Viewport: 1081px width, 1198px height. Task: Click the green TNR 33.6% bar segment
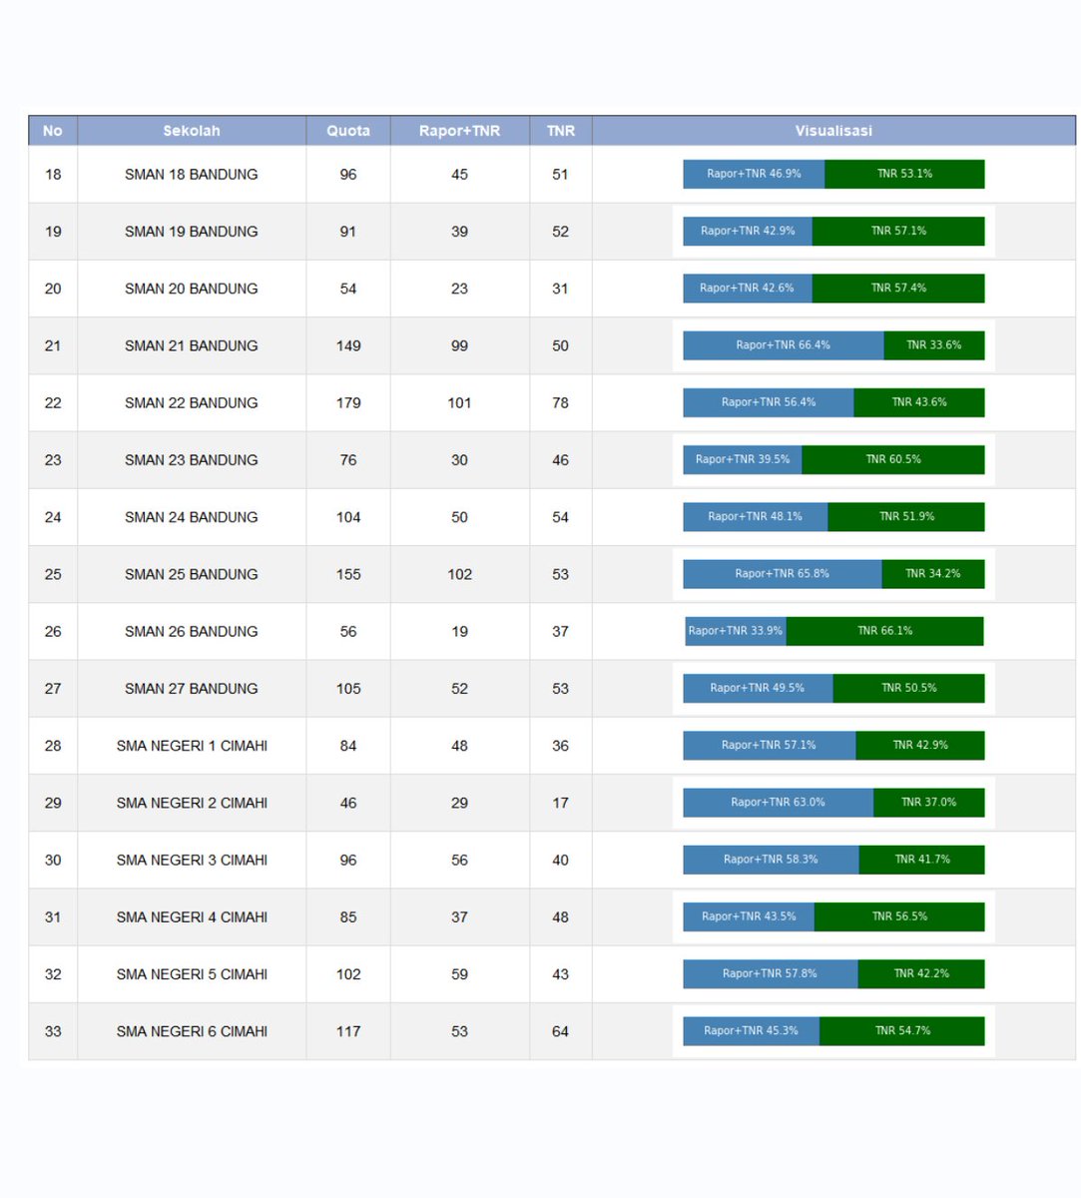(x=934, y=345)
